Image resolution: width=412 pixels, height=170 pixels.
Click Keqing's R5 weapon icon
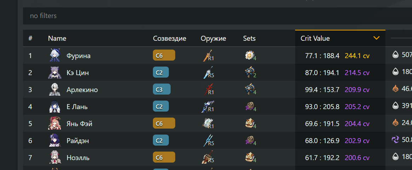click(x=207, y=73)
